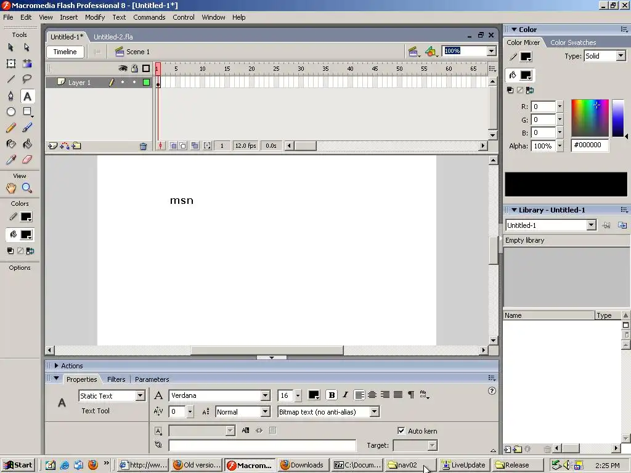This screenshot has height=473, width=631.
Task: Open the Insert menu
Action: pyautogui.click(x=69, y=17)
